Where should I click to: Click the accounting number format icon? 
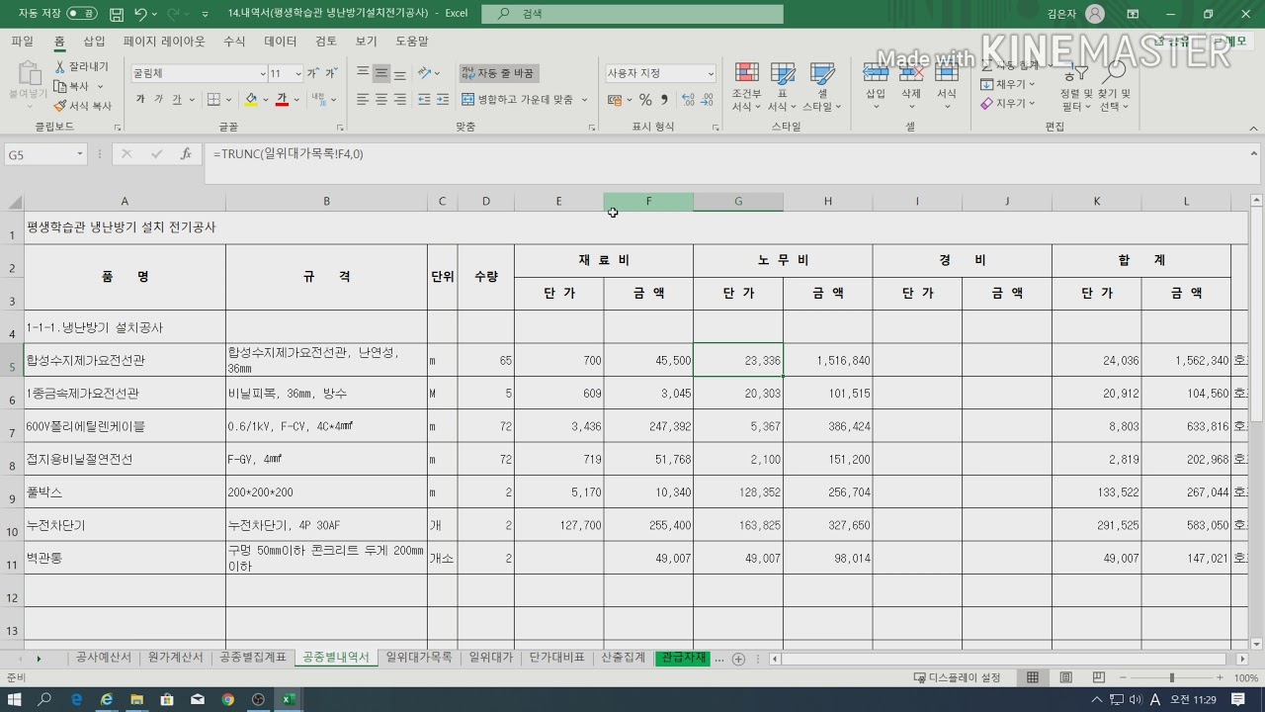coord(614,100)
